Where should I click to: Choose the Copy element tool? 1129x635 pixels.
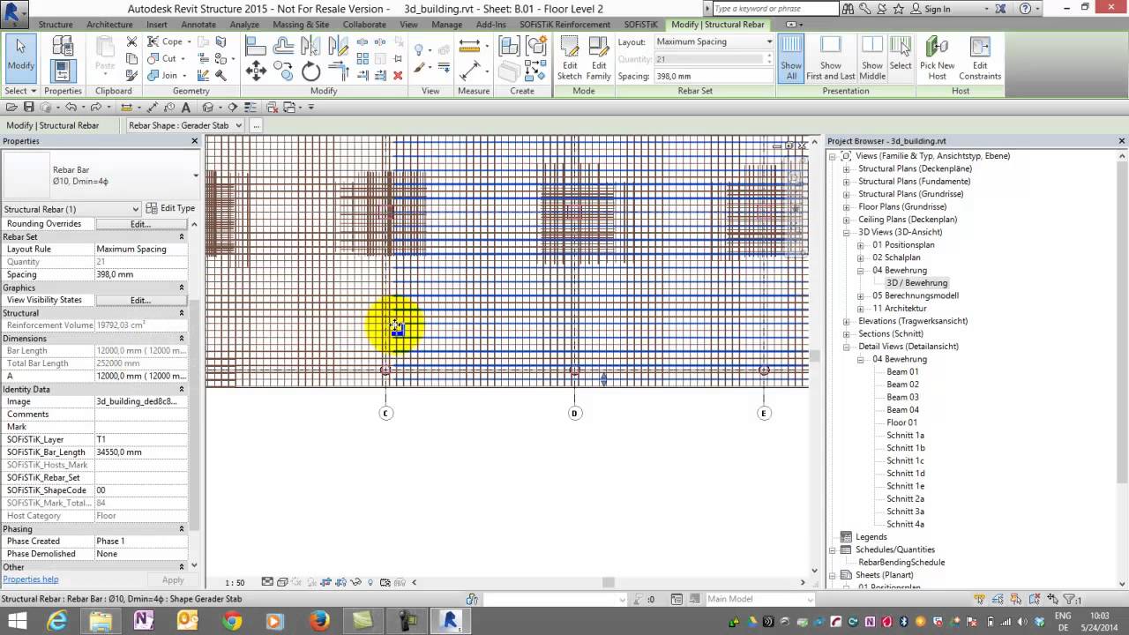tap(284, 71)
